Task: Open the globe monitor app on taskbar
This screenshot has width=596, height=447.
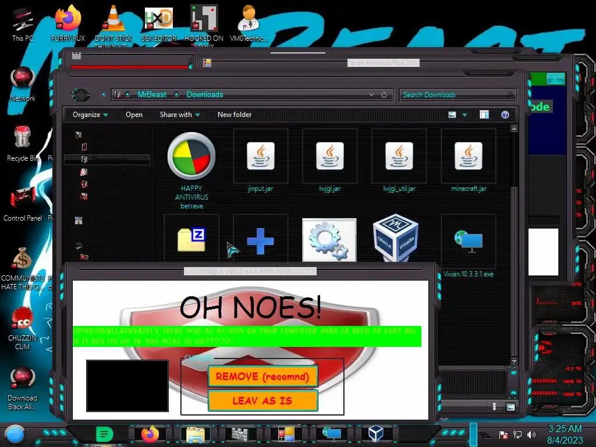Action: 331,434
